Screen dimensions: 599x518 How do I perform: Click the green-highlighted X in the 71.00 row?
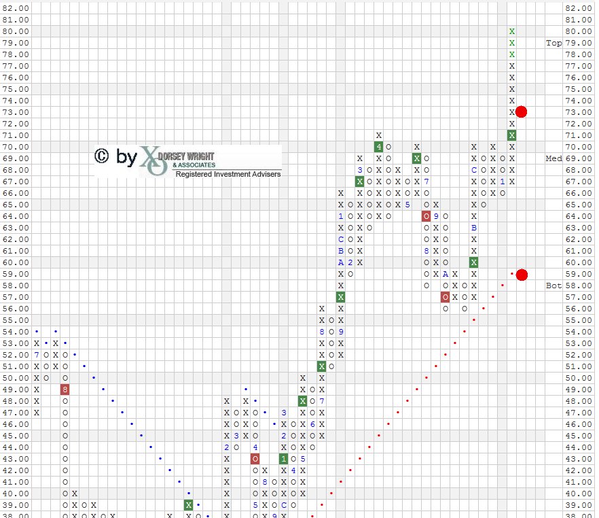tap(512, 135)
